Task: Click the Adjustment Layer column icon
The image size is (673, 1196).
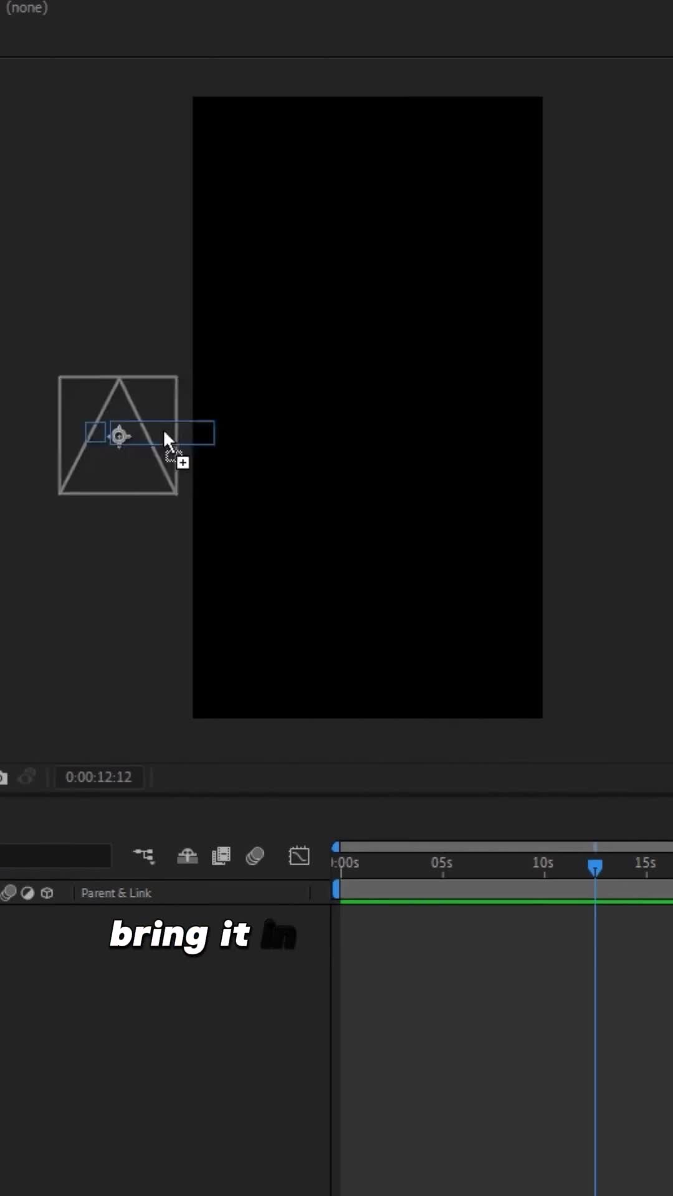Action: (27, 893)
